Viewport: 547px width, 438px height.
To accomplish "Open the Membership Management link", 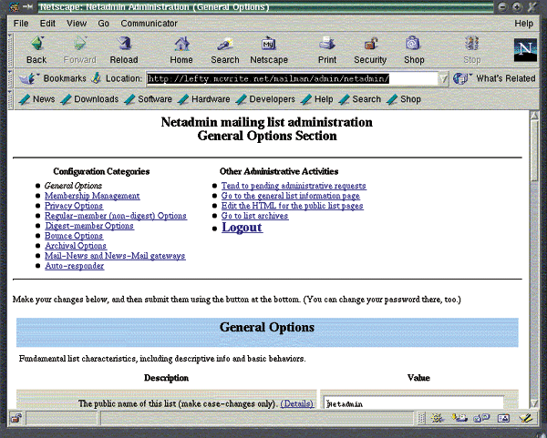I will point(92,196).
